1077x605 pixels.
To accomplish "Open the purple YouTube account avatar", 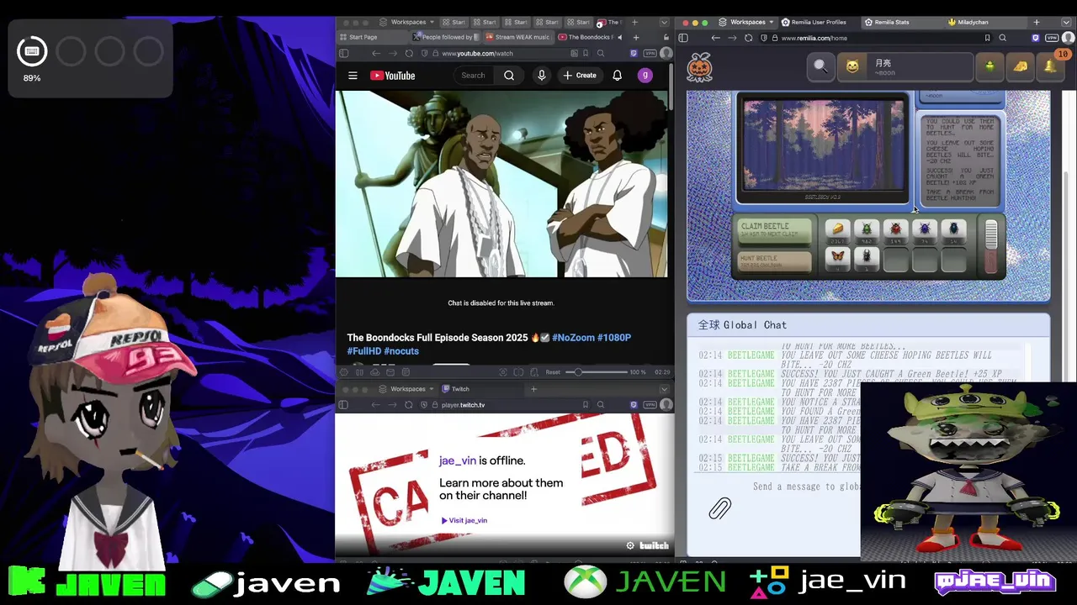I will point(645,76).
